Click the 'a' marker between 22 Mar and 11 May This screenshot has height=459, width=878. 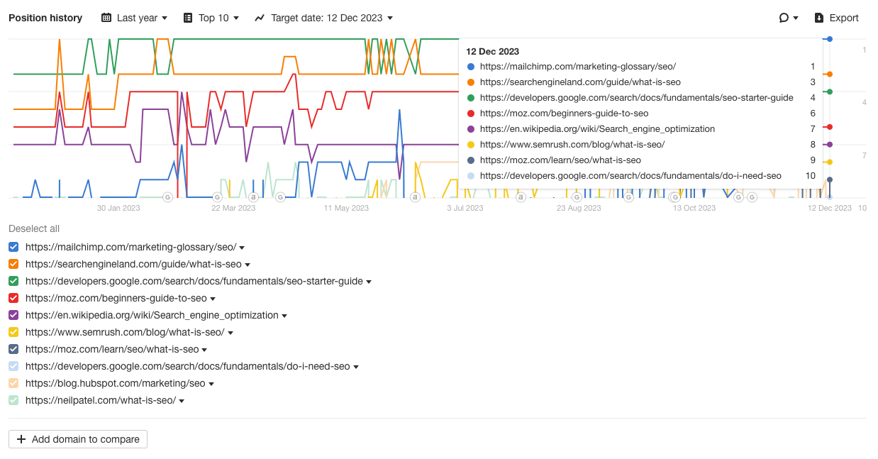tap(253, 197)
